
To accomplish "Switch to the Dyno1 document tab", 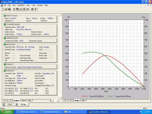I will 10,104.
